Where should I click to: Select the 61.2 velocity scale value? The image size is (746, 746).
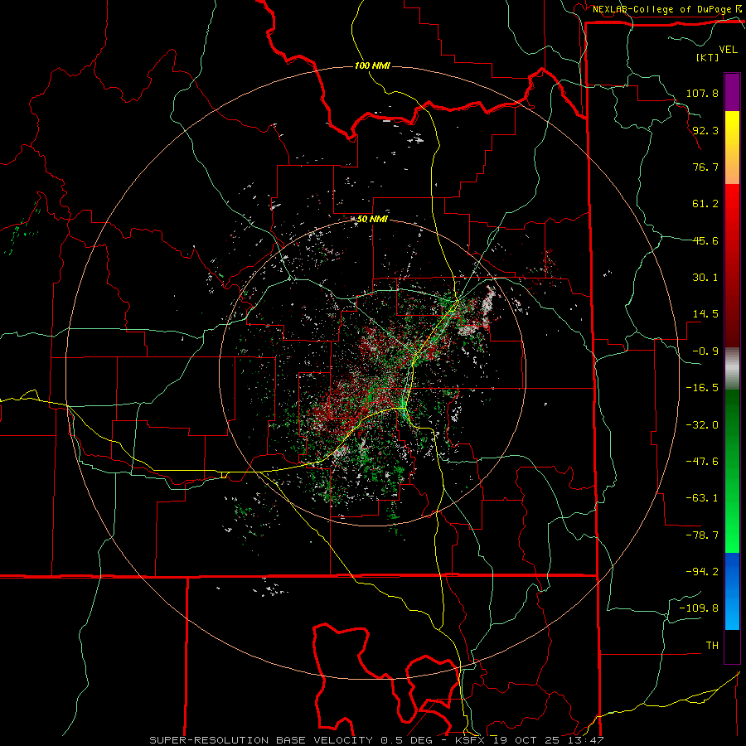pyautogui.click(x=705, y=204)
